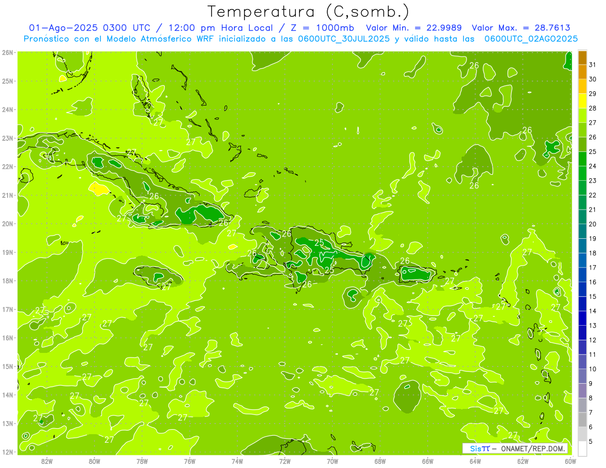Click the '82W' longitude axis label
This screenshot has height=468, width=606.
coord(47,461)
